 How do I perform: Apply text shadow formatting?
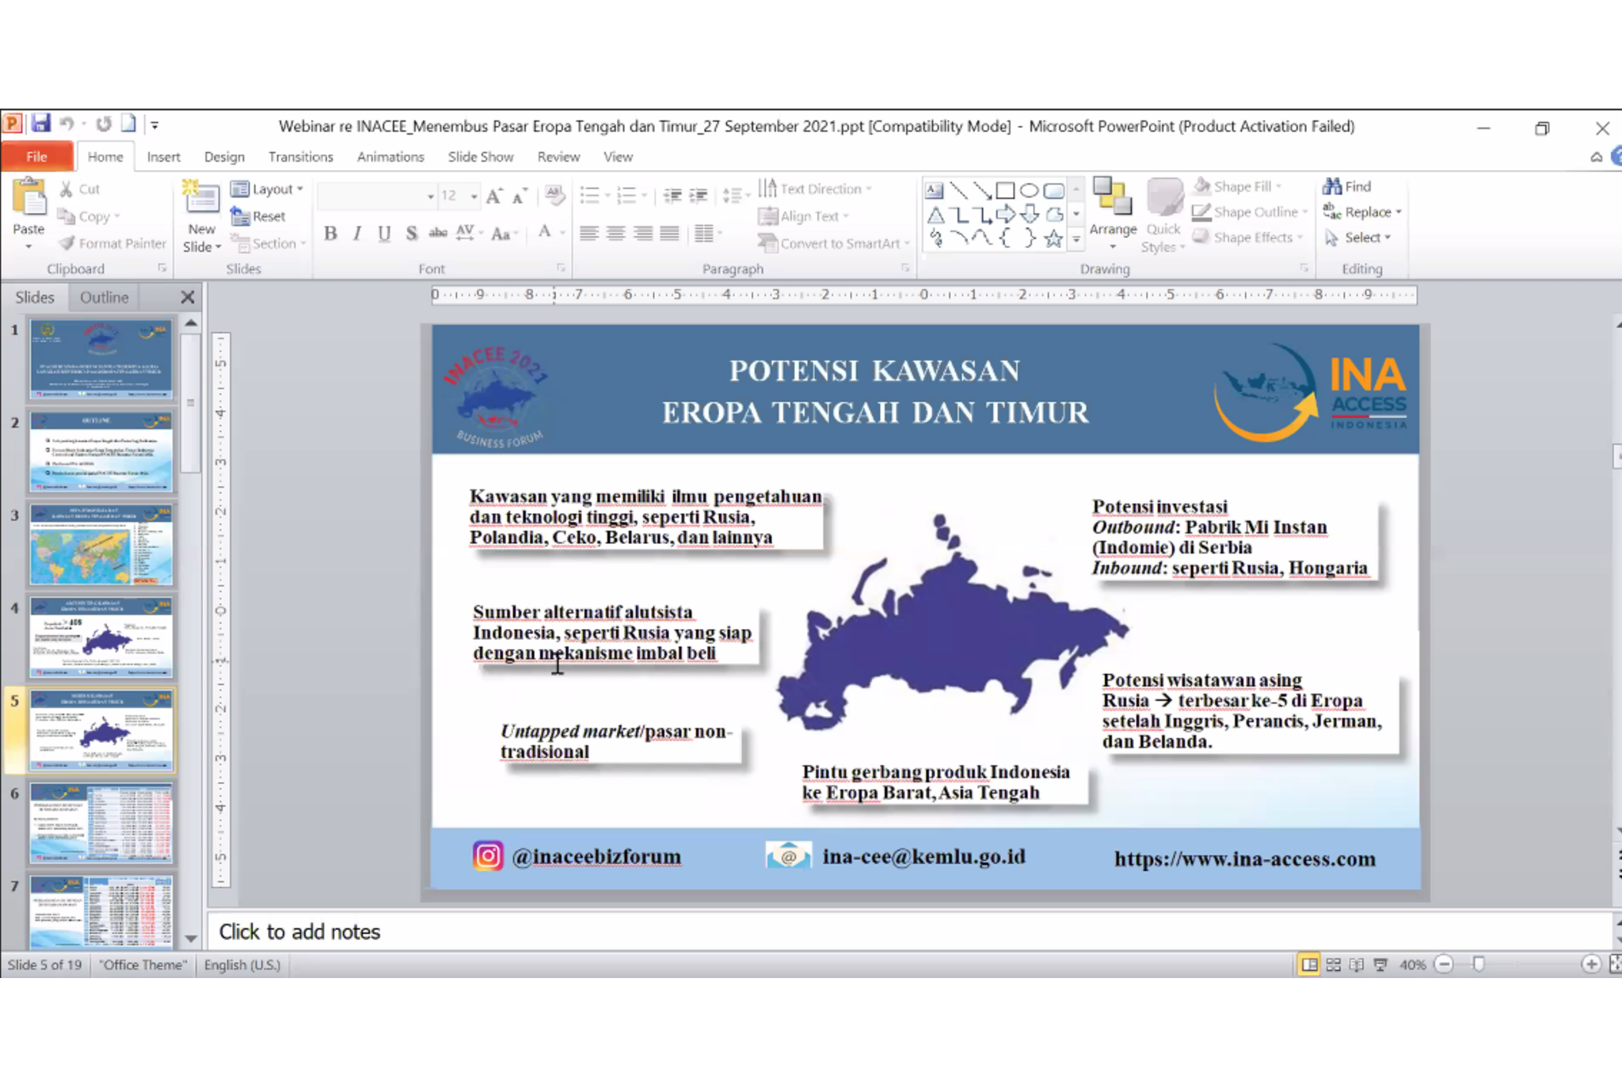tap(411, 233)
